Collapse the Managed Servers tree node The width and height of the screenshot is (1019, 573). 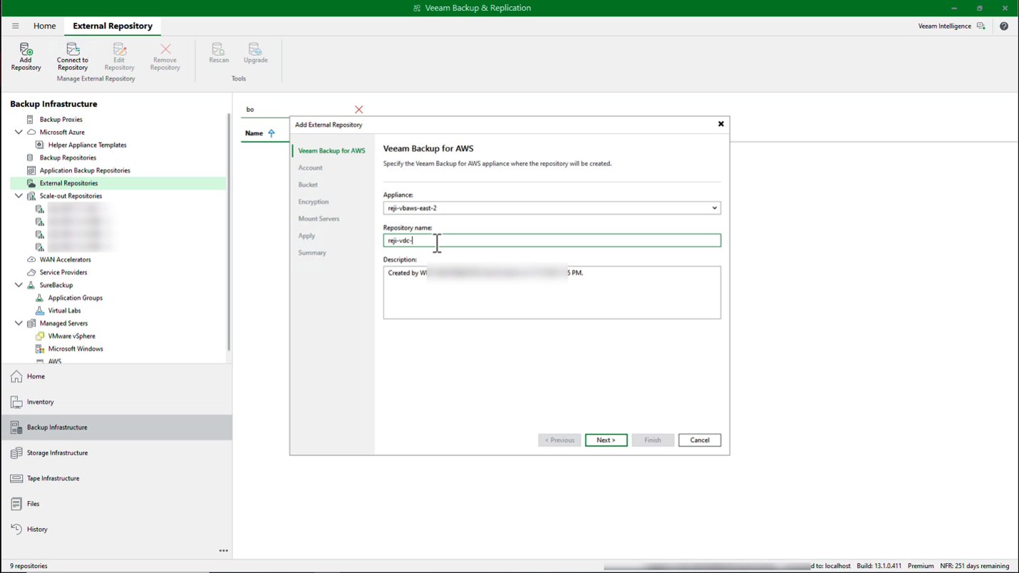[x=19, y=323]
